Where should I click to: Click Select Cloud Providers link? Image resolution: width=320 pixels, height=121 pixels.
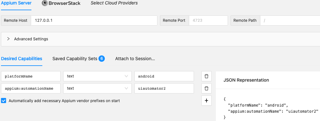tap(114, 3)
